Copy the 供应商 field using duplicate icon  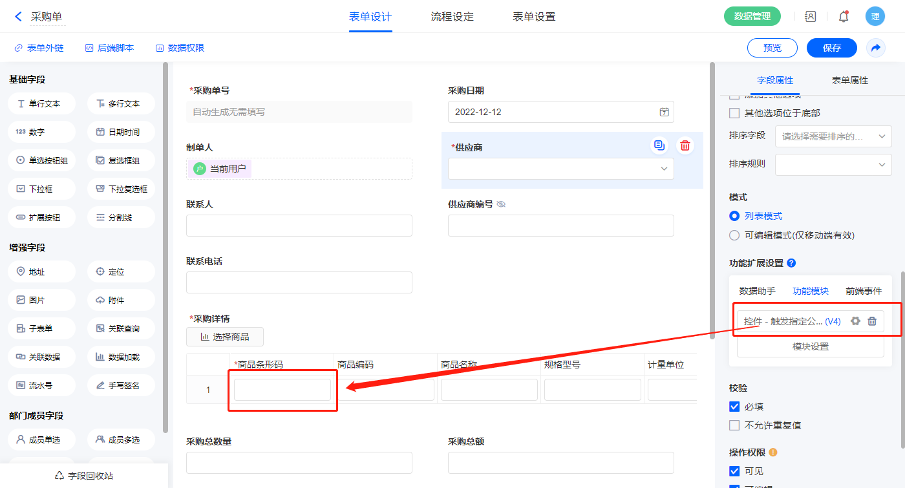pos(659,146)
